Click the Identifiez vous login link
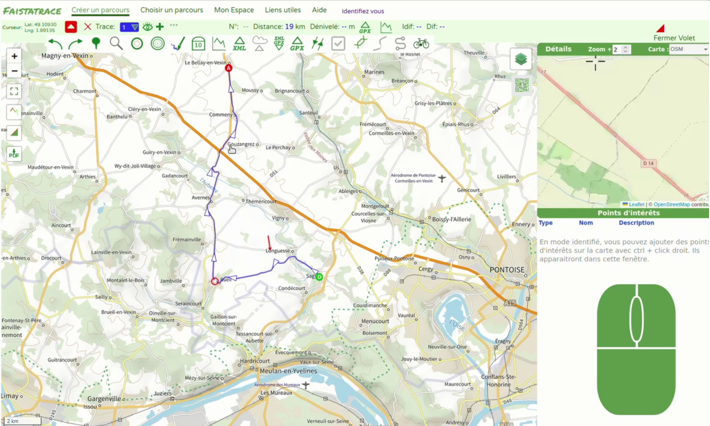710x426 pixels. 362,11
